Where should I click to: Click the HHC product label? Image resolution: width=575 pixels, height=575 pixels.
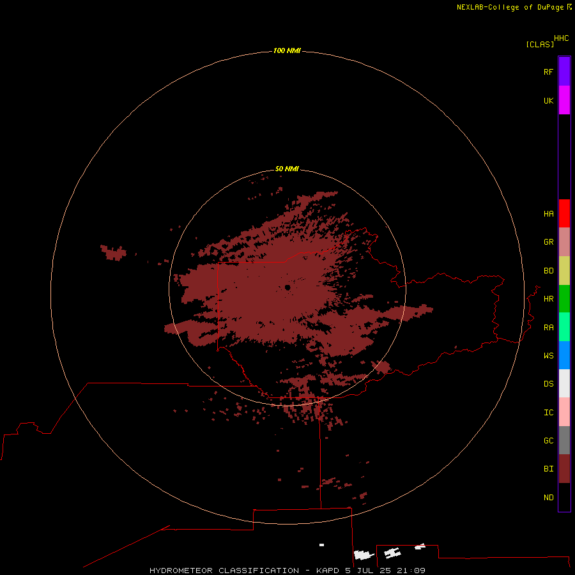click(561, 38)
